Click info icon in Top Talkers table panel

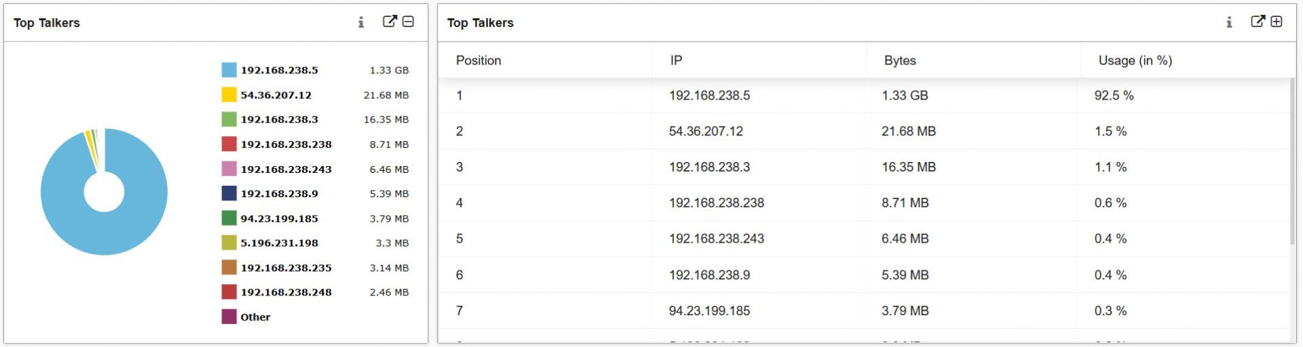tap(1229, 22)
